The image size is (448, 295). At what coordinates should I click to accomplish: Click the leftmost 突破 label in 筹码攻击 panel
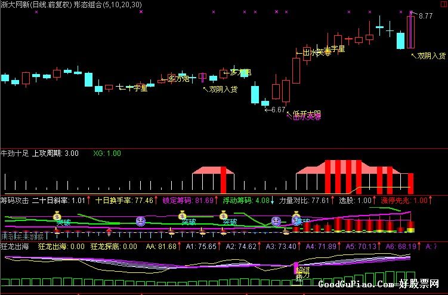click(x=63, y=223)
